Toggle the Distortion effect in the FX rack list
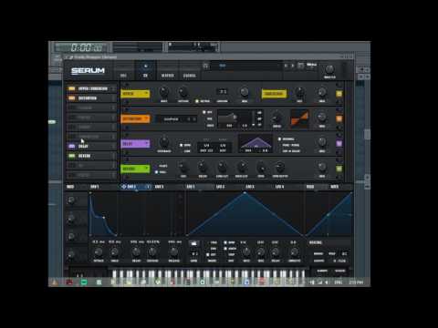The image size is (438, 328). [72, 98]
